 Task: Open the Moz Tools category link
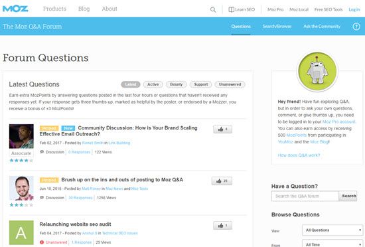(x=139, y=189)
